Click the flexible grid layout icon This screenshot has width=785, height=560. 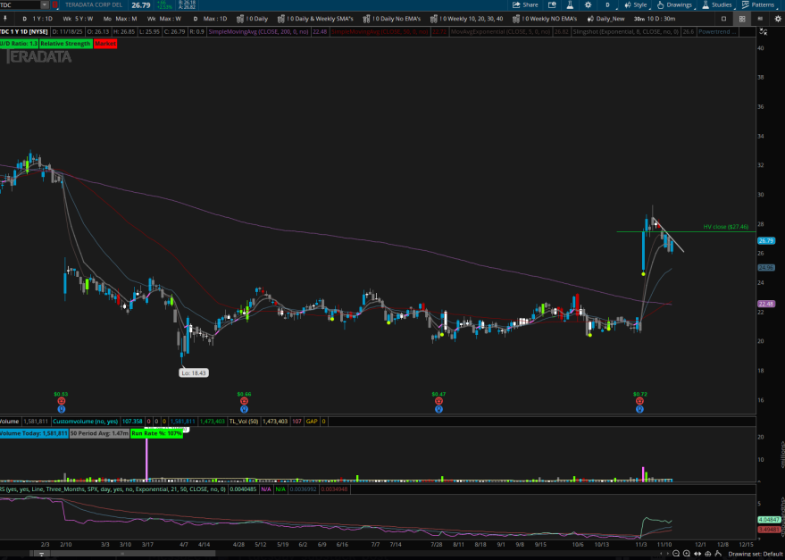tap(761, 19)
